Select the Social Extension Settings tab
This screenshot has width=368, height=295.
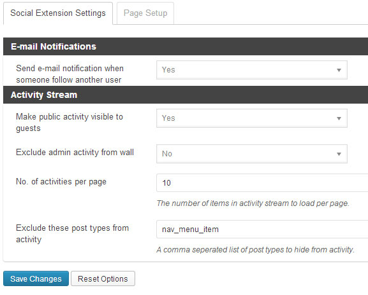[58, 13]
